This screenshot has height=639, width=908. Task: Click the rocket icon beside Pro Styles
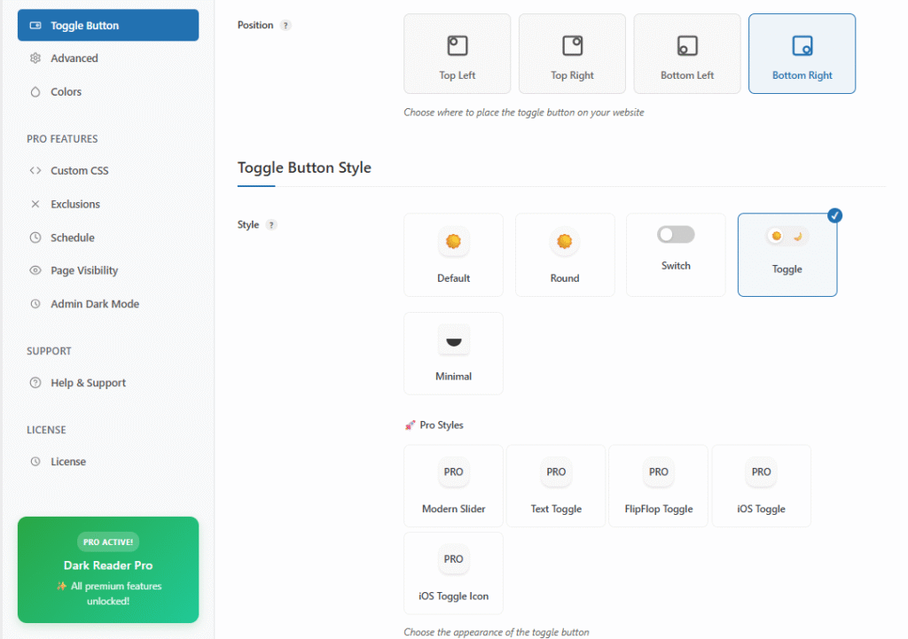tap(410, 425)
